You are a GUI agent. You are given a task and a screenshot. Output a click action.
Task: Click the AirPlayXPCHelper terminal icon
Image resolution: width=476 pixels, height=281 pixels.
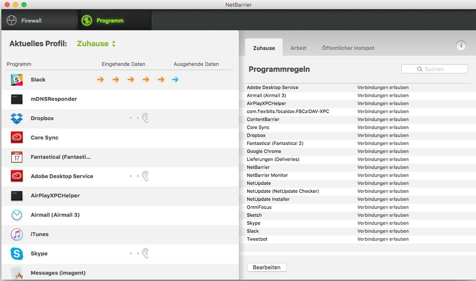tap(17, 196)
